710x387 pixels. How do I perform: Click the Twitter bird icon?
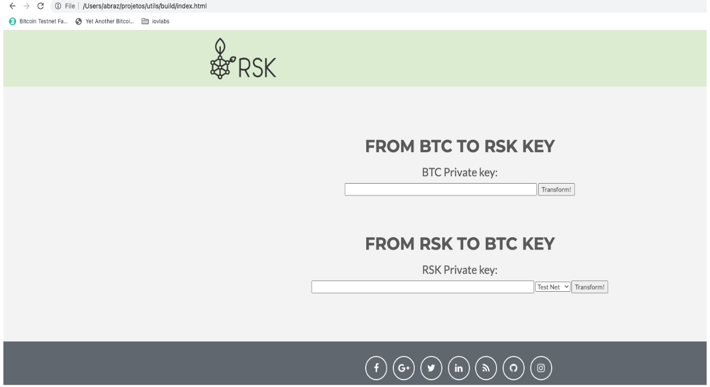pos(432,368)
